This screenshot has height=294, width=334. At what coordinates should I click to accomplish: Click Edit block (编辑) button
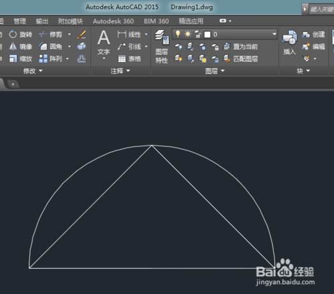[x=313, y=47]
